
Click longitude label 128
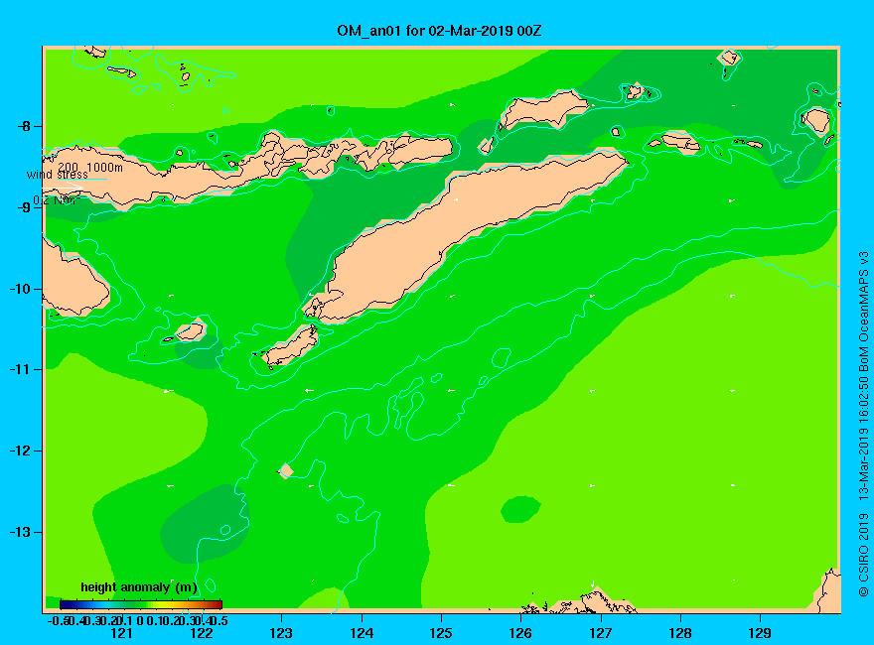tap(680, 633)
